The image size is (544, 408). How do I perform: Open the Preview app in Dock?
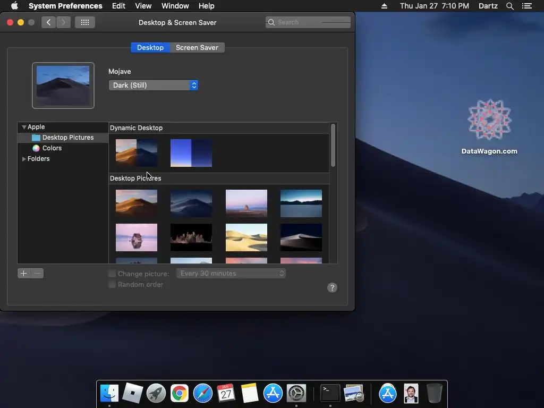pyautogui.click(x=353, y=394)
